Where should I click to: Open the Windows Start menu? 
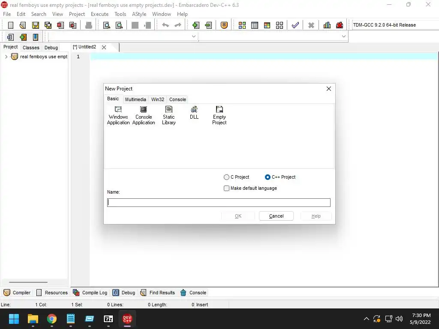coord(14,319)
